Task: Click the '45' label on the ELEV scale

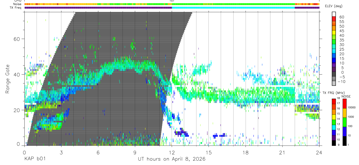Action: click(x=341, y=31)
